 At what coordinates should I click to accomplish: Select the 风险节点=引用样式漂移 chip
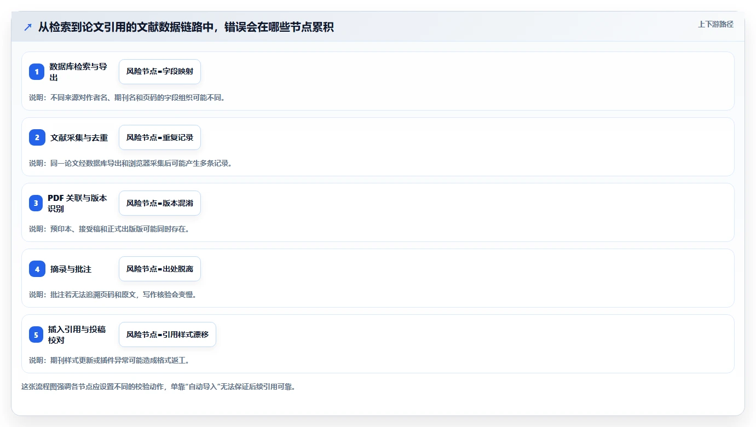(x=168, y=334)
